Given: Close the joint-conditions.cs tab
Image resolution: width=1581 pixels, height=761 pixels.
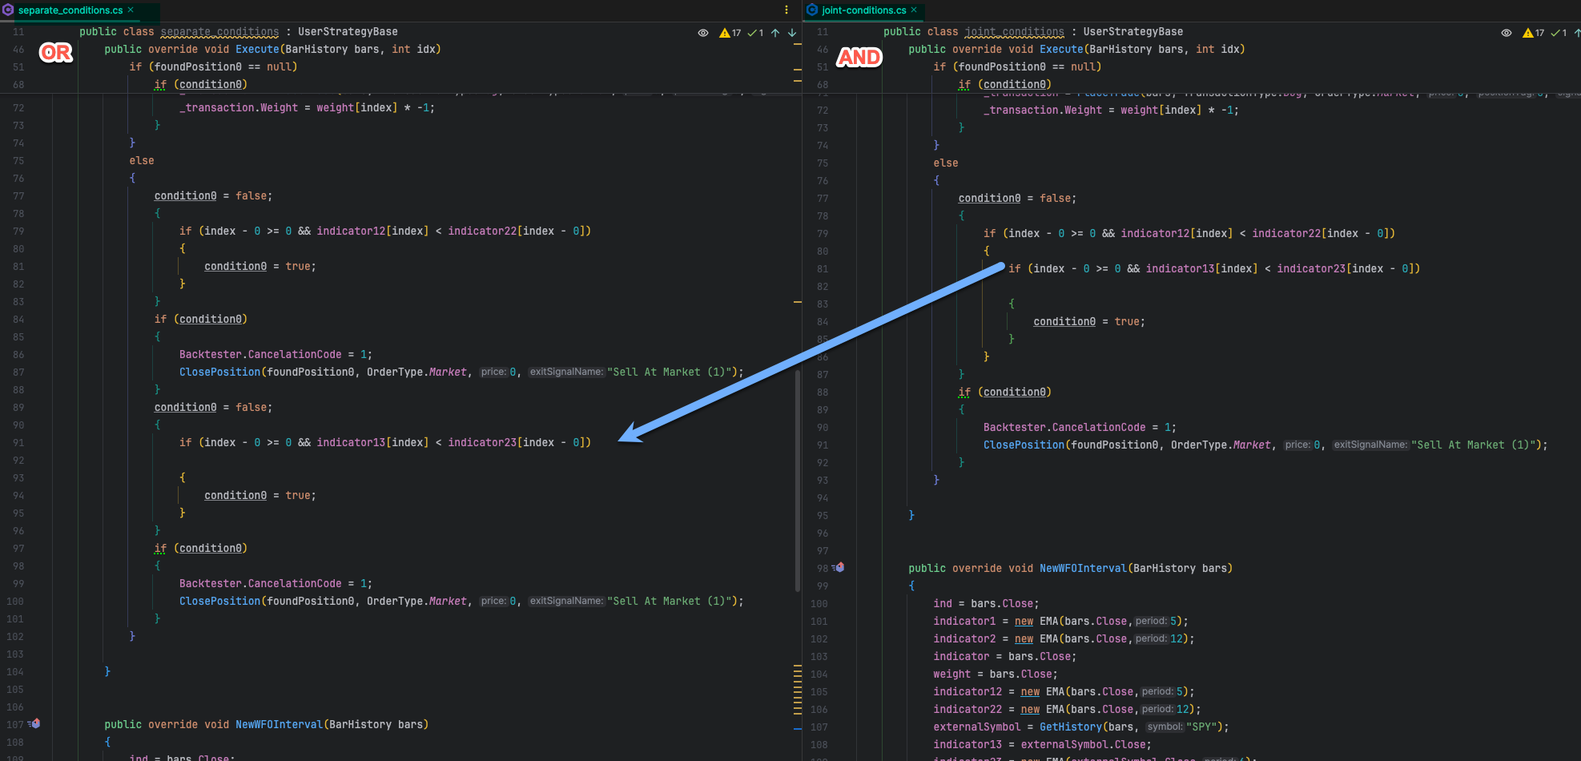Looking at the screenshot, I should (914, 10).
